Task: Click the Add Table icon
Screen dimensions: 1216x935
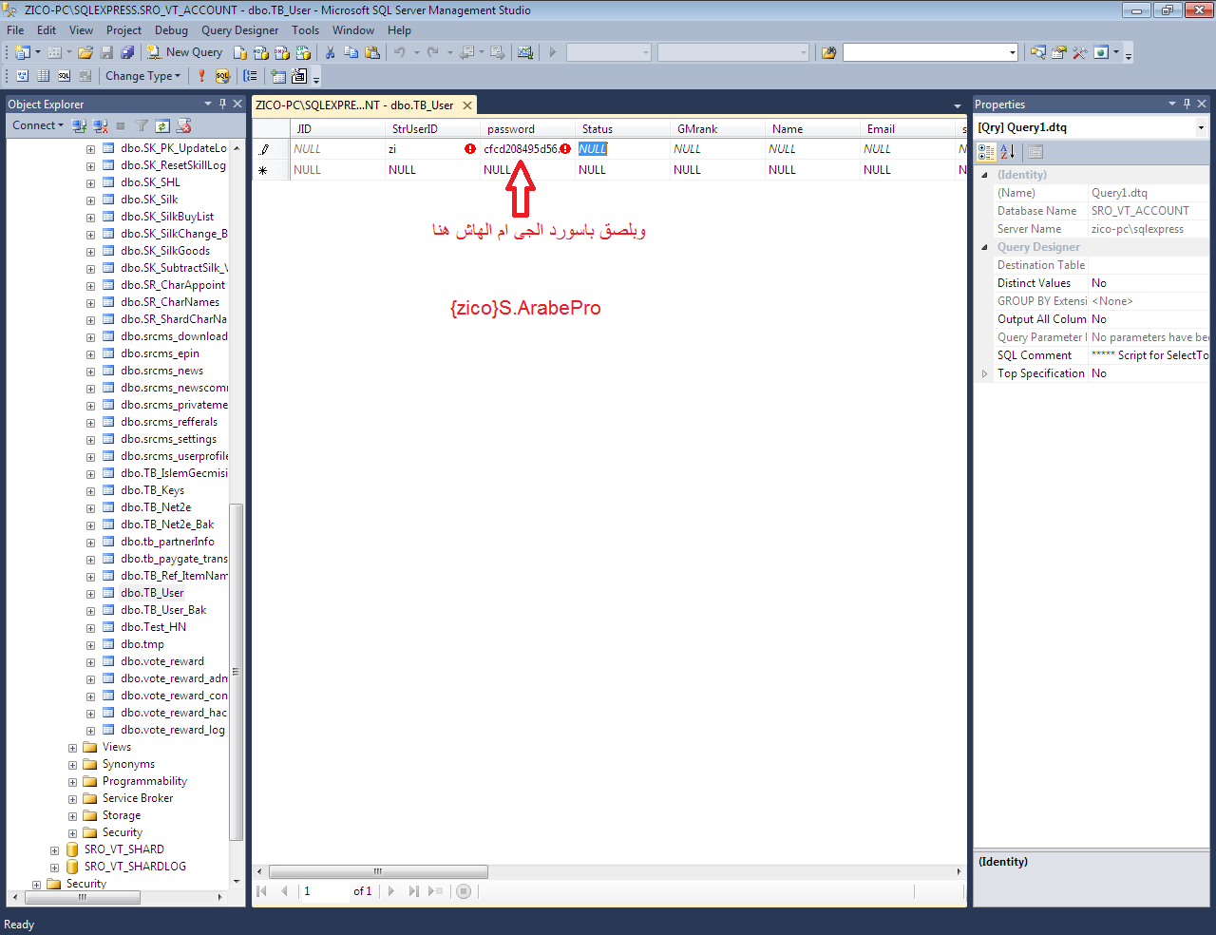Action: [278, 76]
